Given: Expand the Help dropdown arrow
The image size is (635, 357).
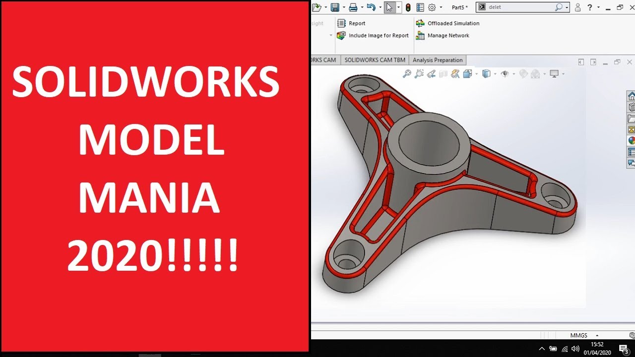Looking at the screenshot, I should 598,7.
